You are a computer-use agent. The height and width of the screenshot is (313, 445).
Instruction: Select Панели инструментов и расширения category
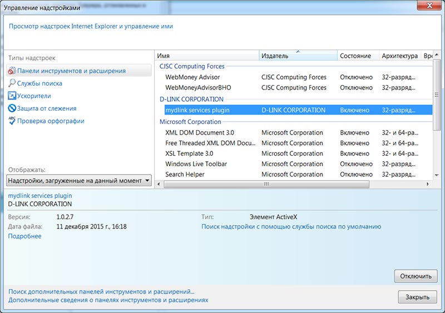click(x=79, y=71)
